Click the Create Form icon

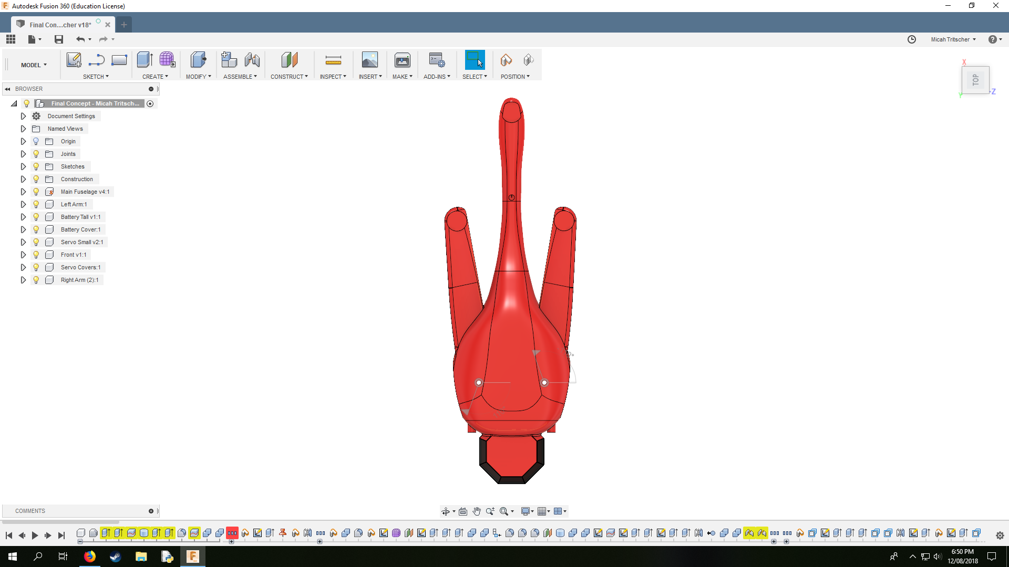[x=167, y=60]
